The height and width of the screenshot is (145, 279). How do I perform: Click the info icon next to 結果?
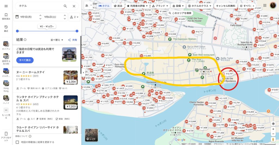tap(25, 40)
